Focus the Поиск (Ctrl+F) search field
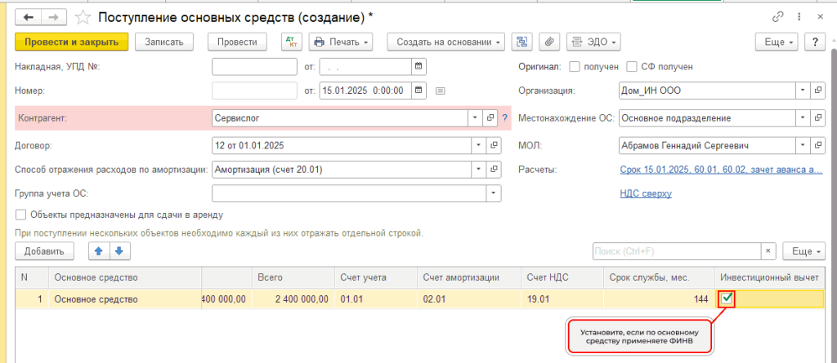837x363 pixels. click(677, 251)
